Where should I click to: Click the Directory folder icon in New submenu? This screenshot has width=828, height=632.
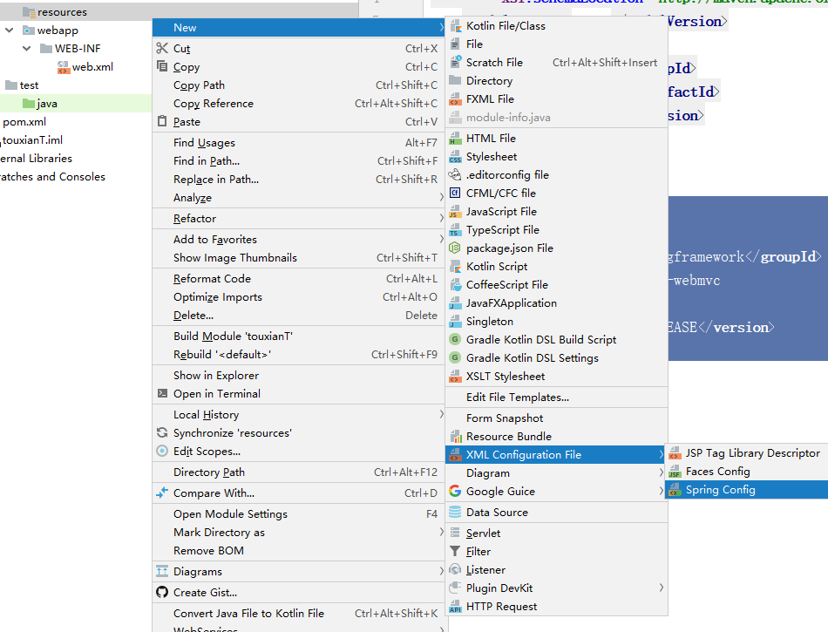point(455,80)
